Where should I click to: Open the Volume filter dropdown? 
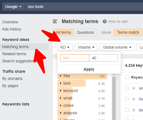tap(86, 47)
